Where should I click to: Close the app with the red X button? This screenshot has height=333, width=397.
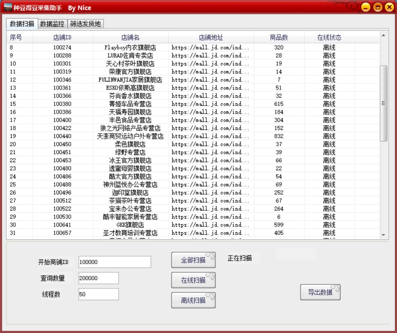(x=389, y=7)
